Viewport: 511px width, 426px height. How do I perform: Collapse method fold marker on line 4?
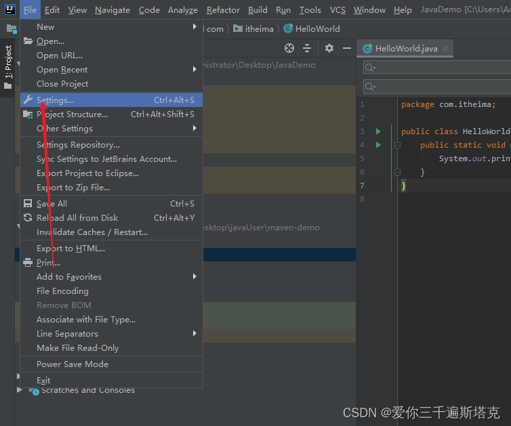(397, 145)
